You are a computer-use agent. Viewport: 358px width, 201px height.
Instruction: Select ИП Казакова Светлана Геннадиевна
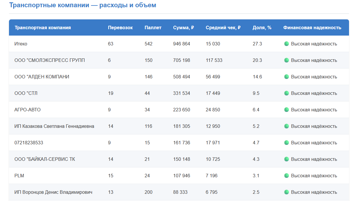pos(54,126)
